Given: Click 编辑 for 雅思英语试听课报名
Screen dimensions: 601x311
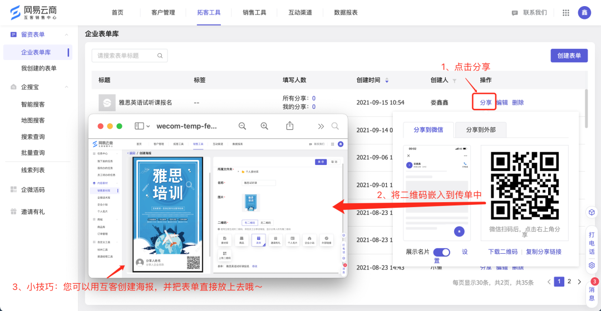Looking at the screenshot, I should click(x=502, y=103).
